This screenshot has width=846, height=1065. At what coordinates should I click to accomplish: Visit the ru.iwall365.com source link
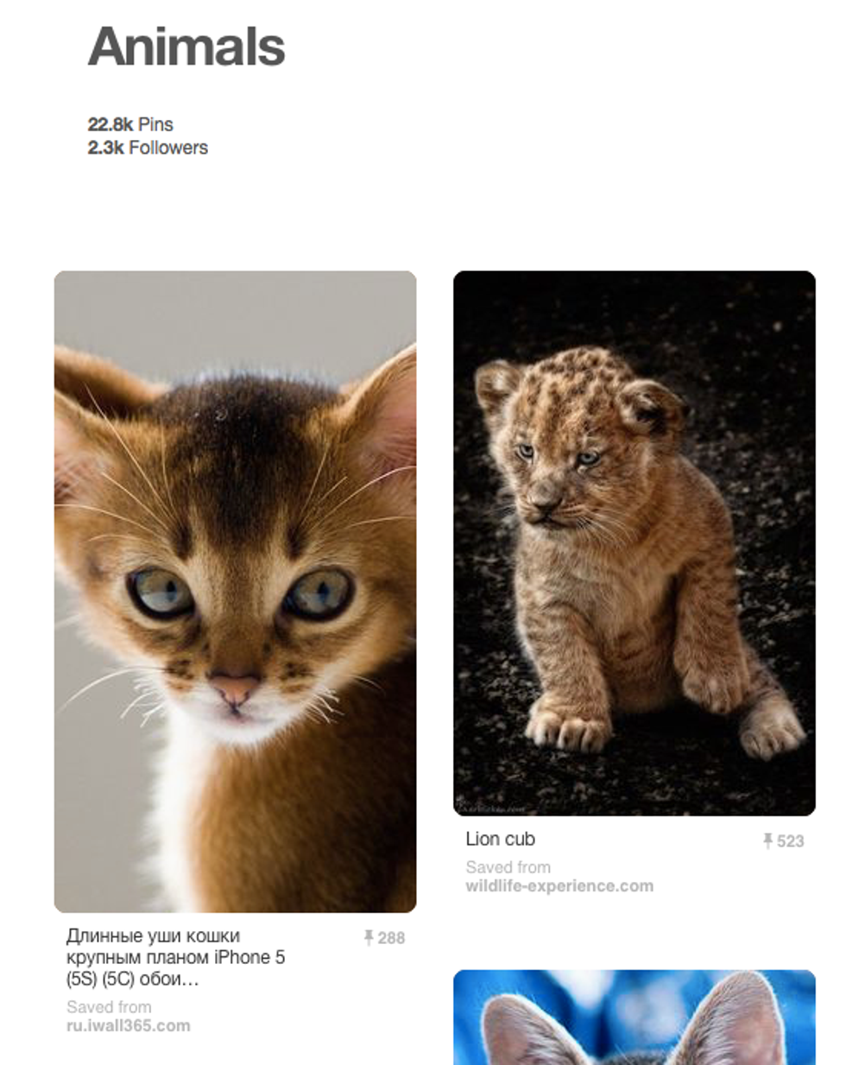click(x=129, y=1026)
